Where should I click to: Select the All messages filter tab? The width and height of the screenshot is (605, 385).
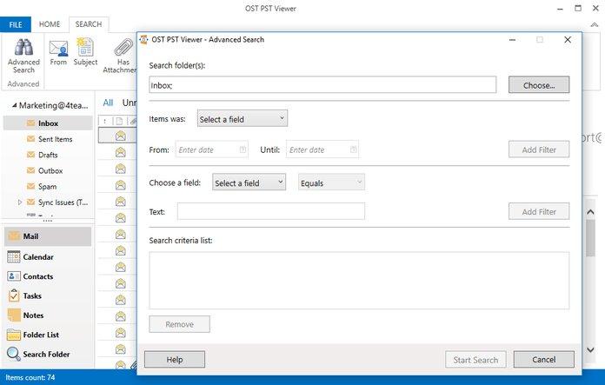[108, 103]
